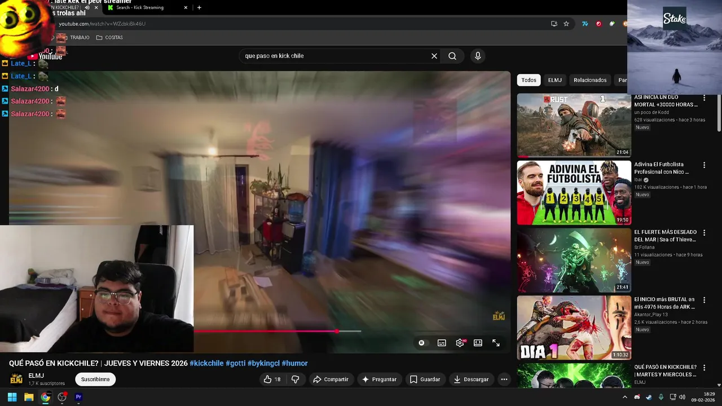Open options for 'Adivina El Futbolista' video

click(x=704, y=165)
